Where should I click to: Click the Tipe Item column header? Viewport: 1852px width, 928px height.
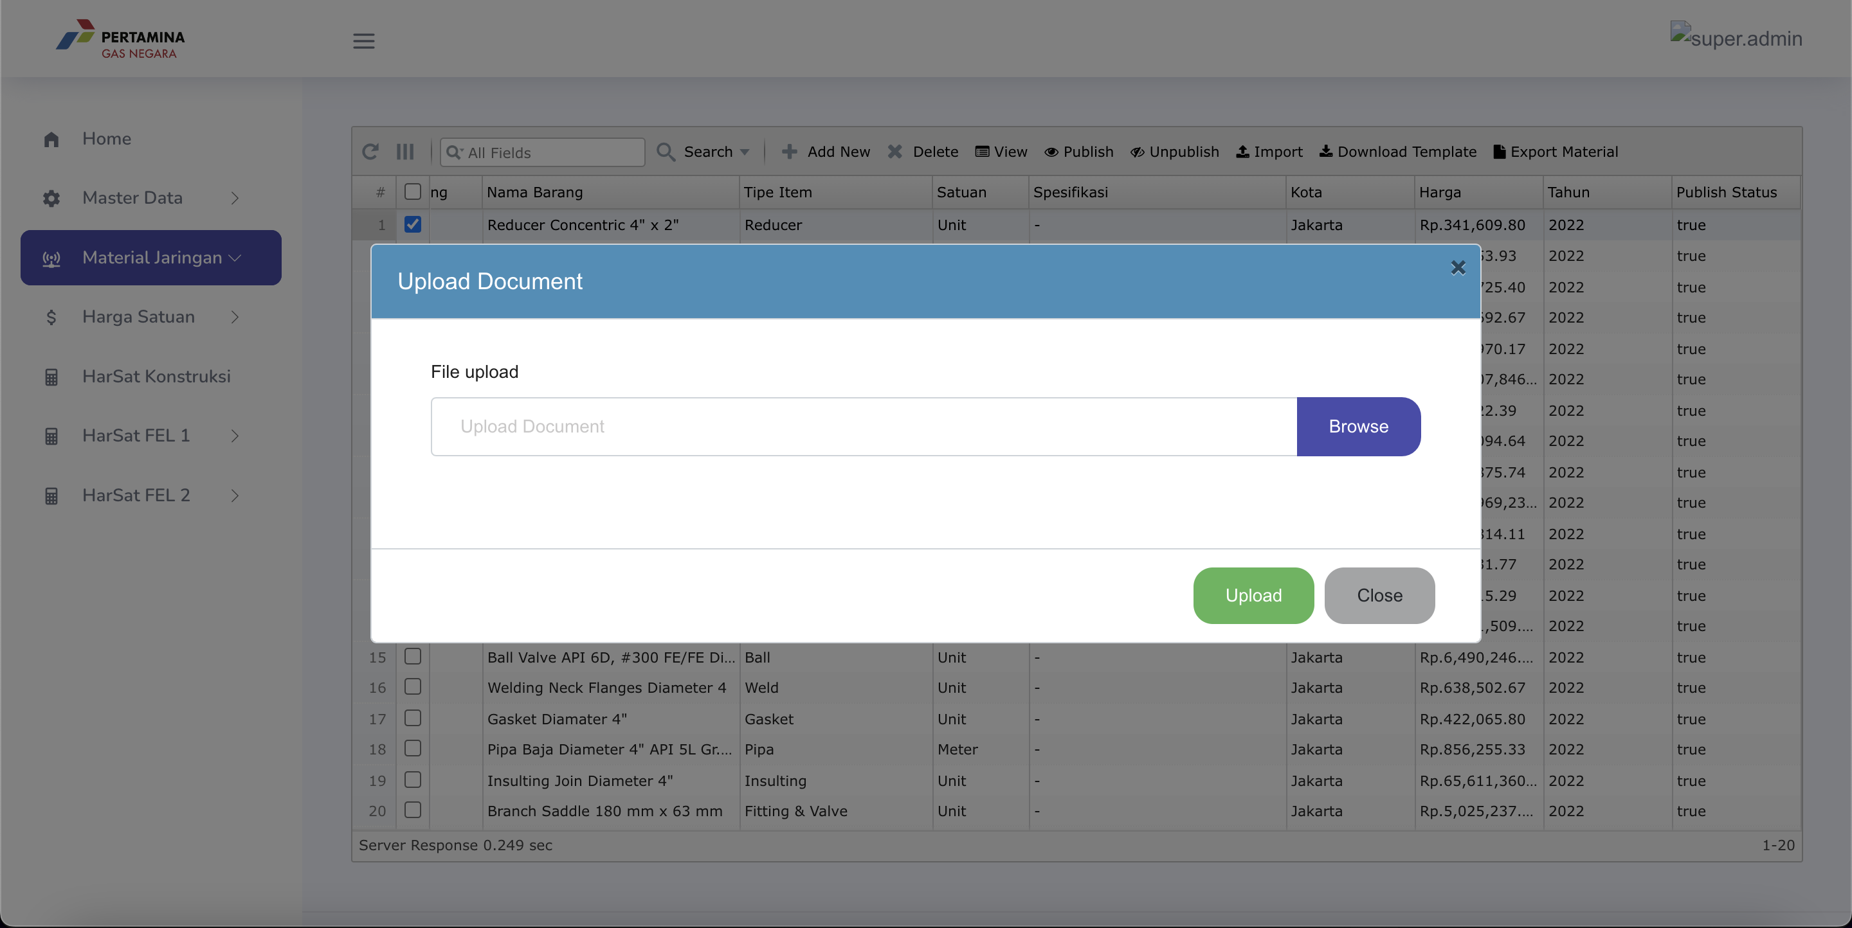835,192
